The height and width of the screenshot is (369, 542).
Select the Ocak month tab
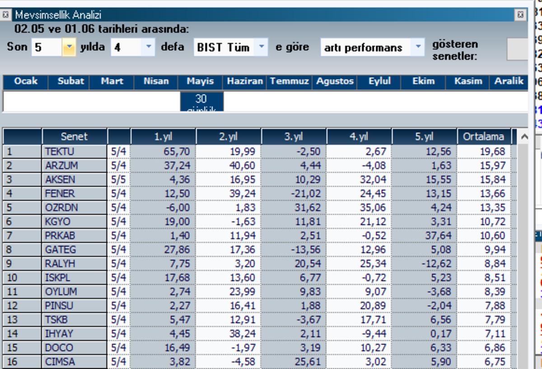pos(25,82)
